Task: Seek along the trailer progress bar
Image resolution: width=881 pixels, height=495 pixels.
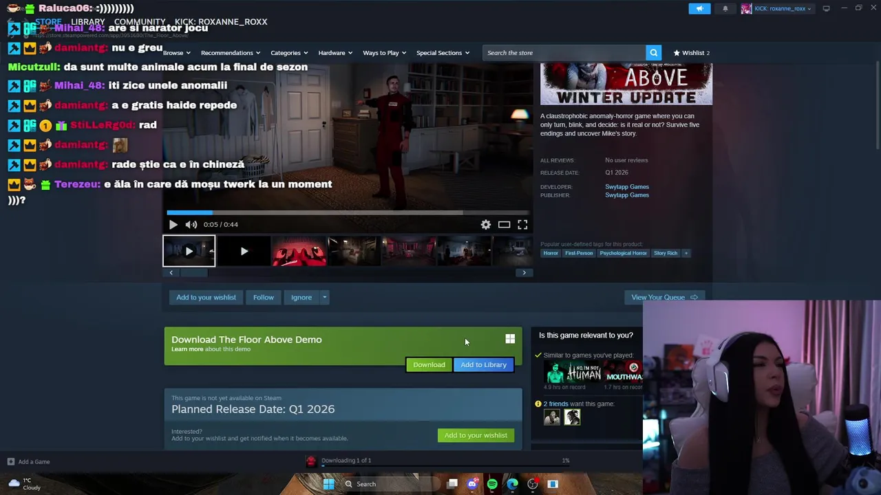Action: [348, 212]
